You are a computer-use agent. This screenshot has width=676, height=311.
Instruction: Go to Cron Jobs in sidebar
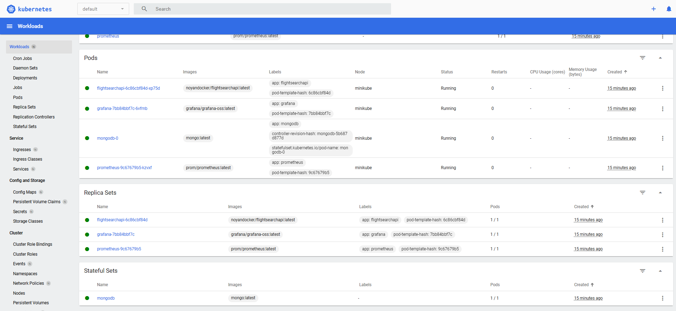tap(22, 59)
